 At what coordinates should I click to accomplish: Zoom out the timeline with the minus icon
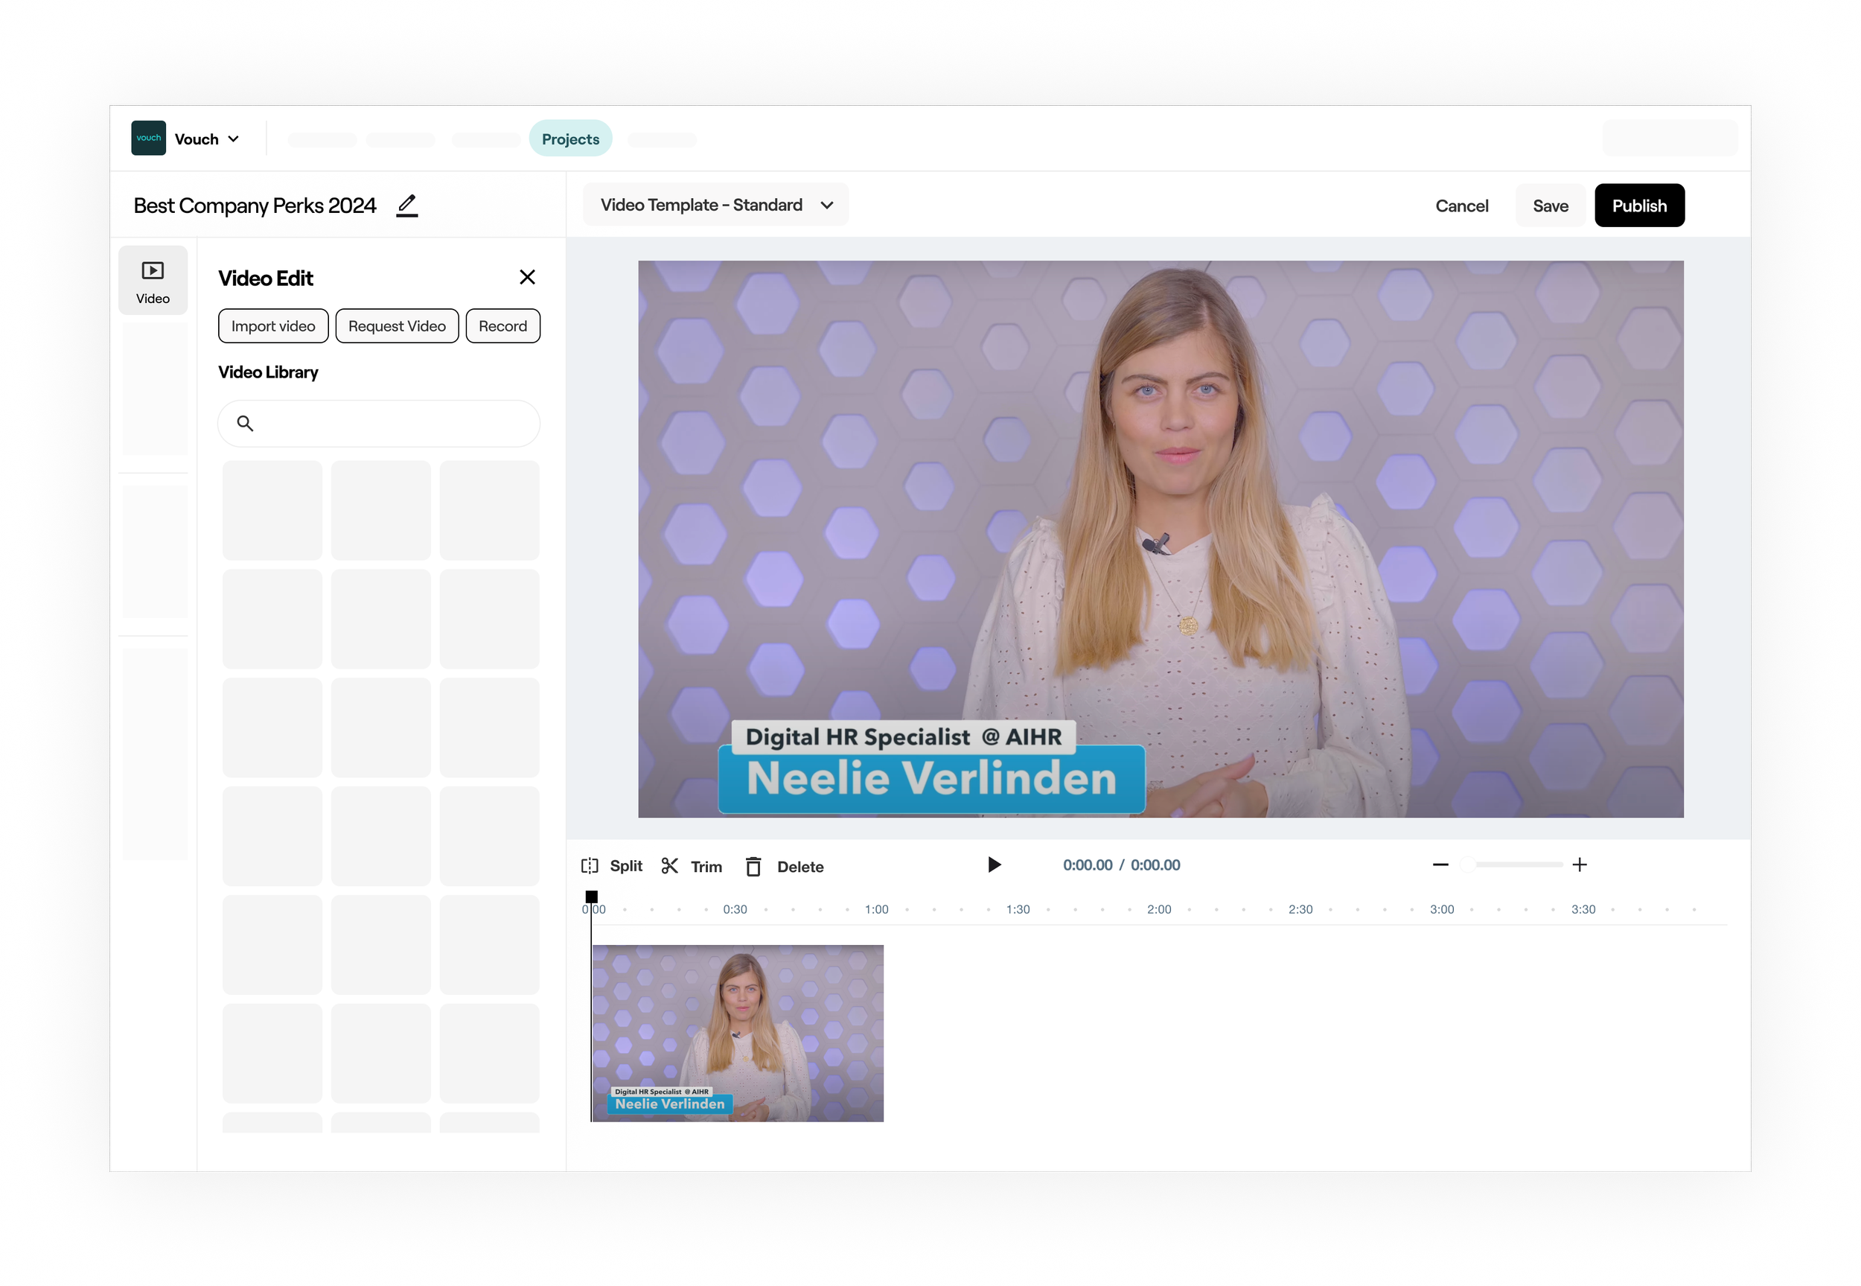tap(1440, 865)
